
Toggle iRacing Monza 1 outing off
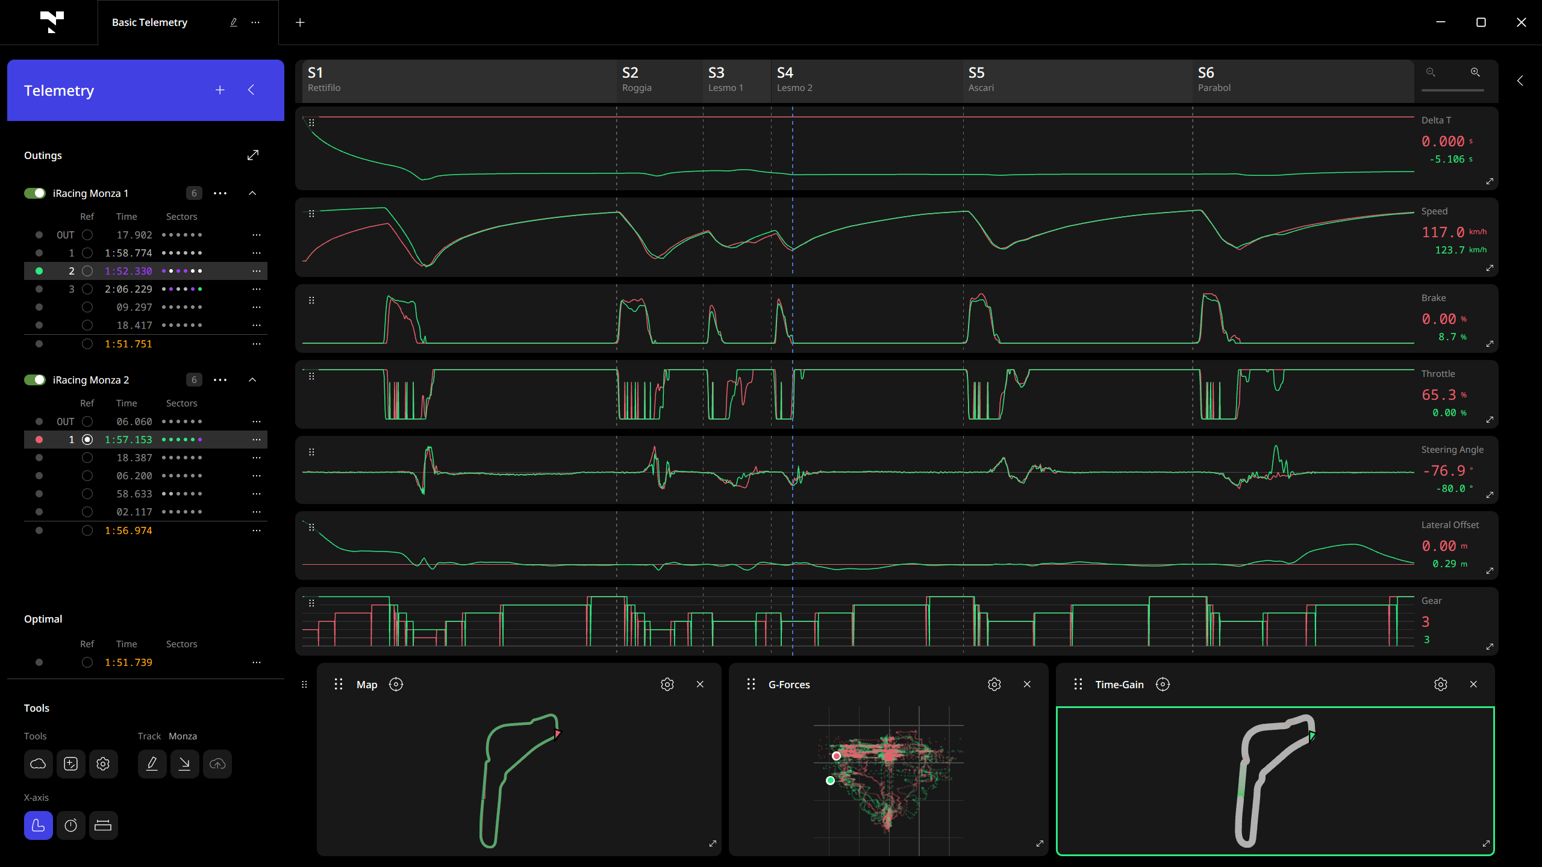tap(35, 193)
